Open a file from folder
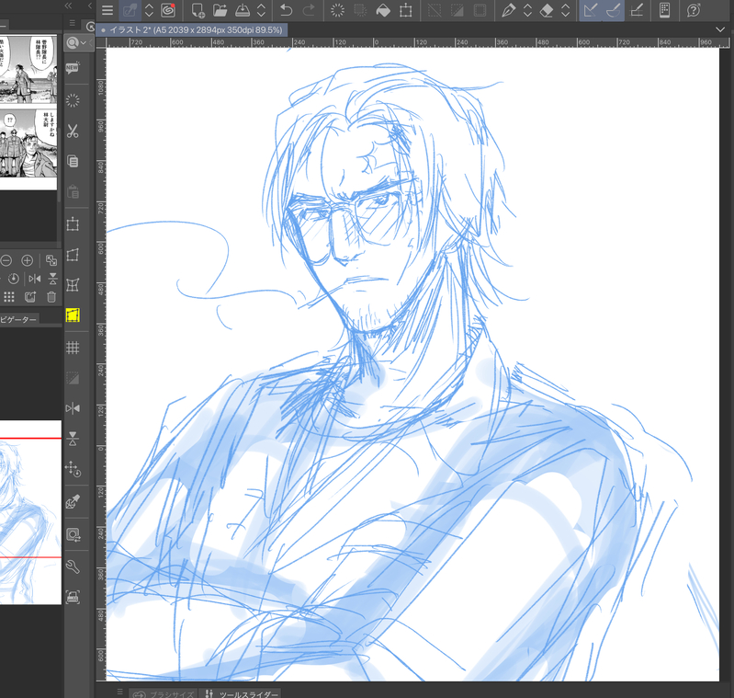This screenshot has height=698, width=734. coord(220,10)
